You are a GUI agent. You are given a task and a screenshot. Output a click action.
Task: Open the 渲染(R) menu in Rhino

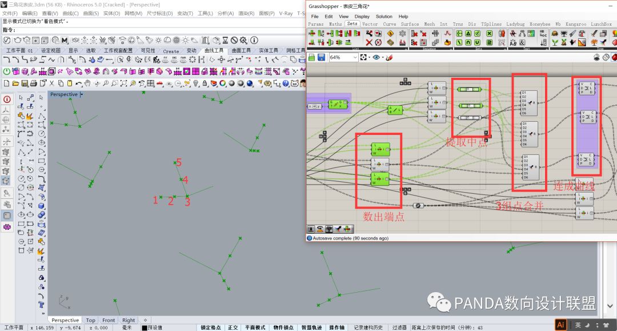[246, 13]
